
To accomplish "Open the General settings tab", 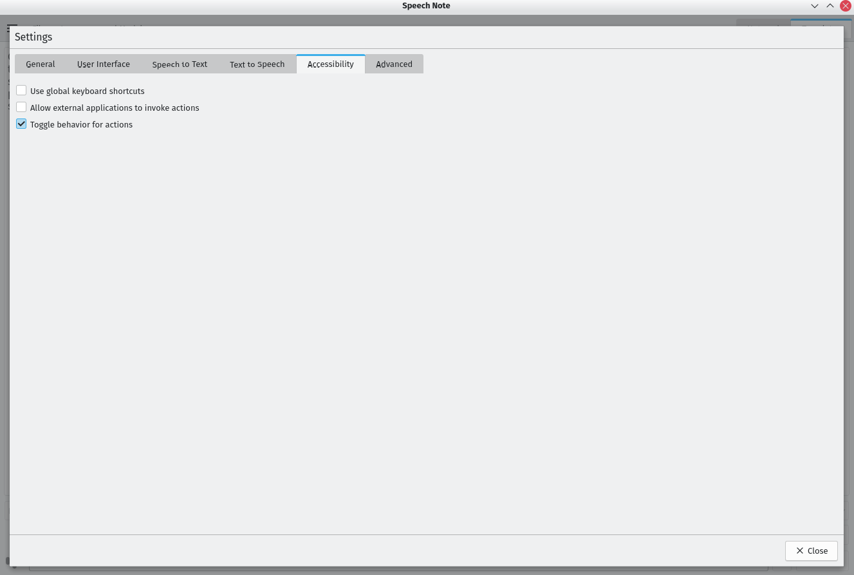I will click(41, 64).
